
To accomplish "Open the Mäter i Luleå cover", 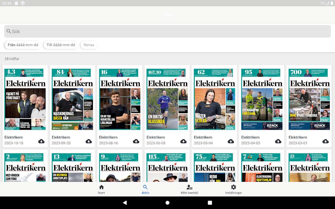I will tap(215, 99).
